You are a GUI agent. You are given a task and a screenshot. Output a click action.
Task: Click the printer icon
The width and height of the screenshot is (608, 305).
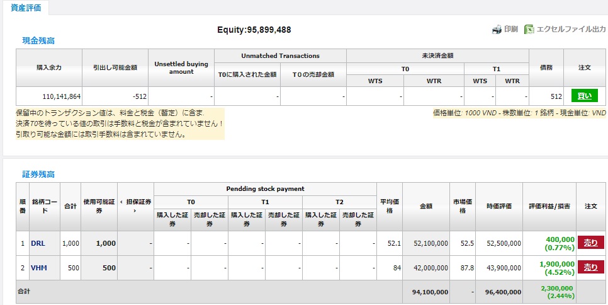pyautogui.click(x=497, y=30)
